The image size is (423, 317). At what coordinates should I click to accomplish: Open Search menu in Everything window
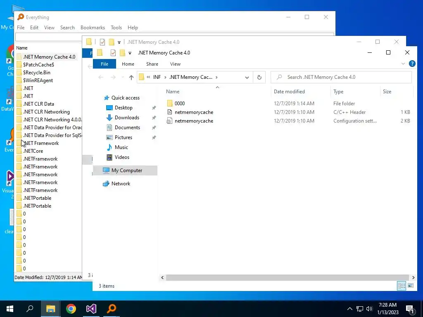click(67, 28)
